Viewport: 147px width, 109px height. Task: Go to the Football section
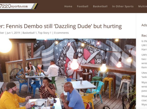point(82,6)
